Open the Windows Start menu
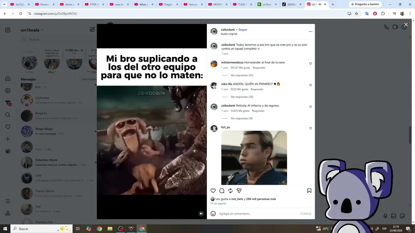Viewport: 415px width, 233px height. tap(5, 229)
